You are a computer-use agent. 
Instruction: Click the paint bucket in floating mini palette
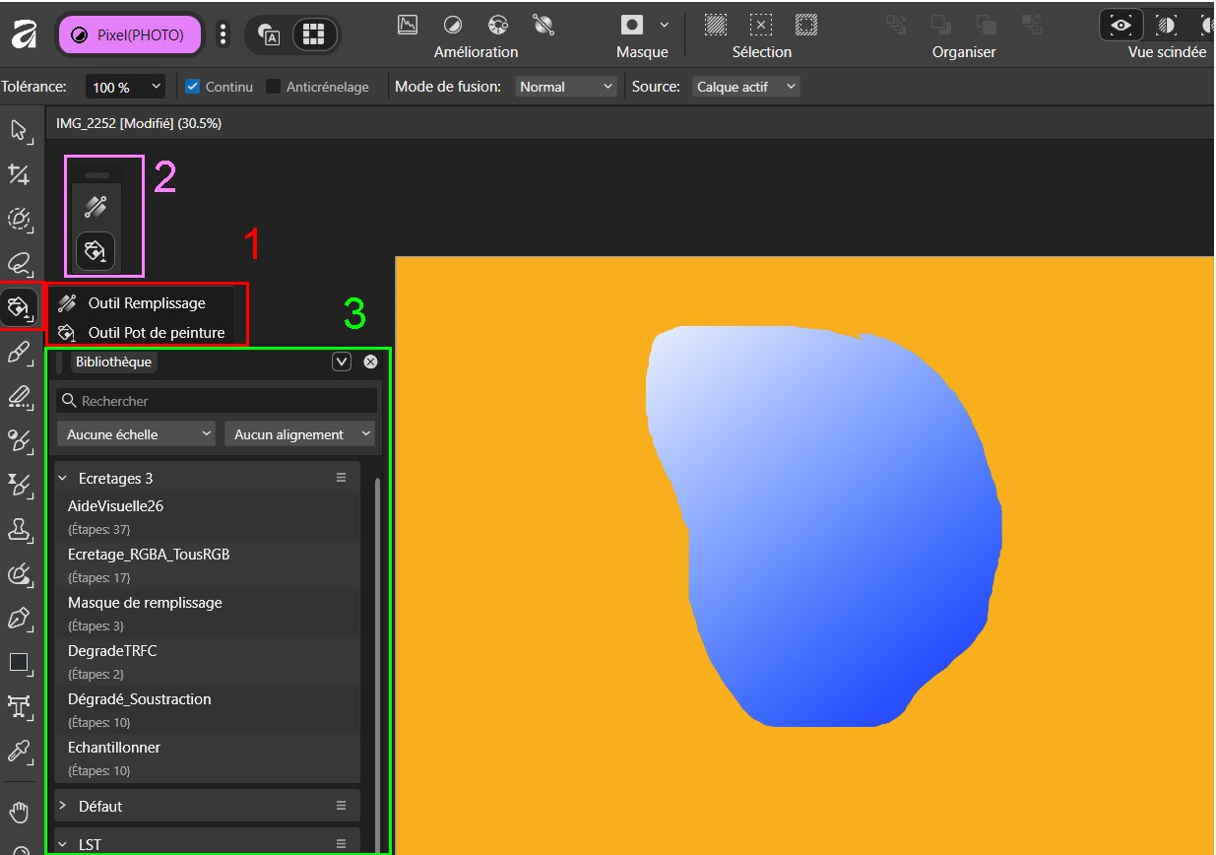click(x=96, y=252)
